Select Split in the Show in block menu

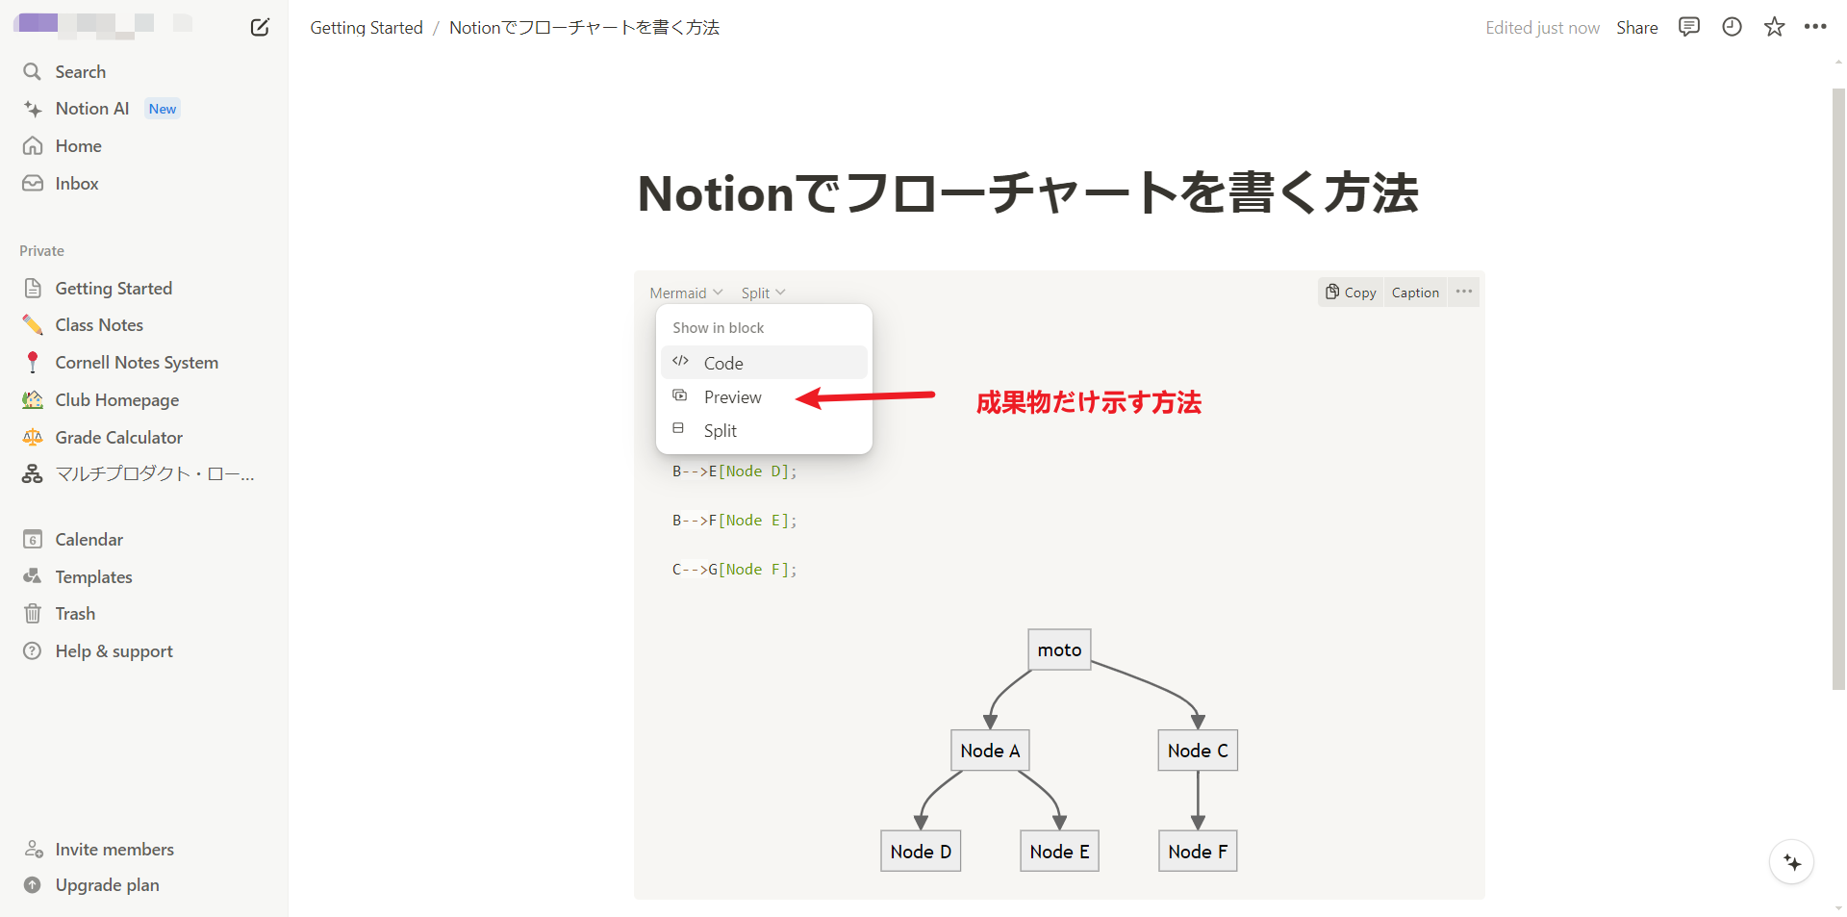click(764, 430)
